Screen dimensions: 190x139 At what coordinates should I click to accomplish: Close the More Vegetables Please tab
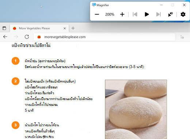65,28
